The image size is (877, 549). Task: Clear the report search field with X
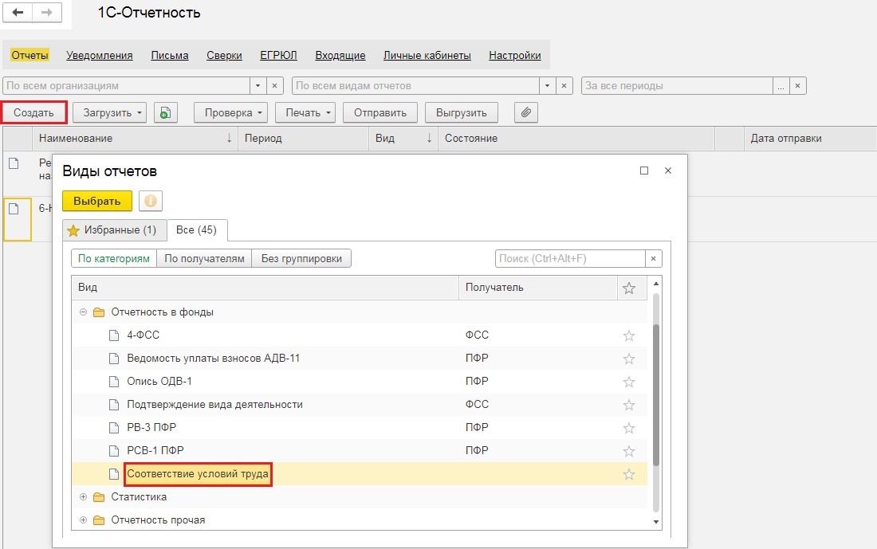653,258
